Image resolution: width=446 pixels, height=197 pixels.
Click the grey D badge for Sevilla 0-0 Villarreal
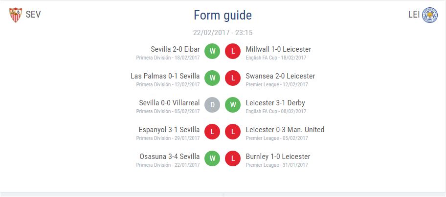pos(212,105)
